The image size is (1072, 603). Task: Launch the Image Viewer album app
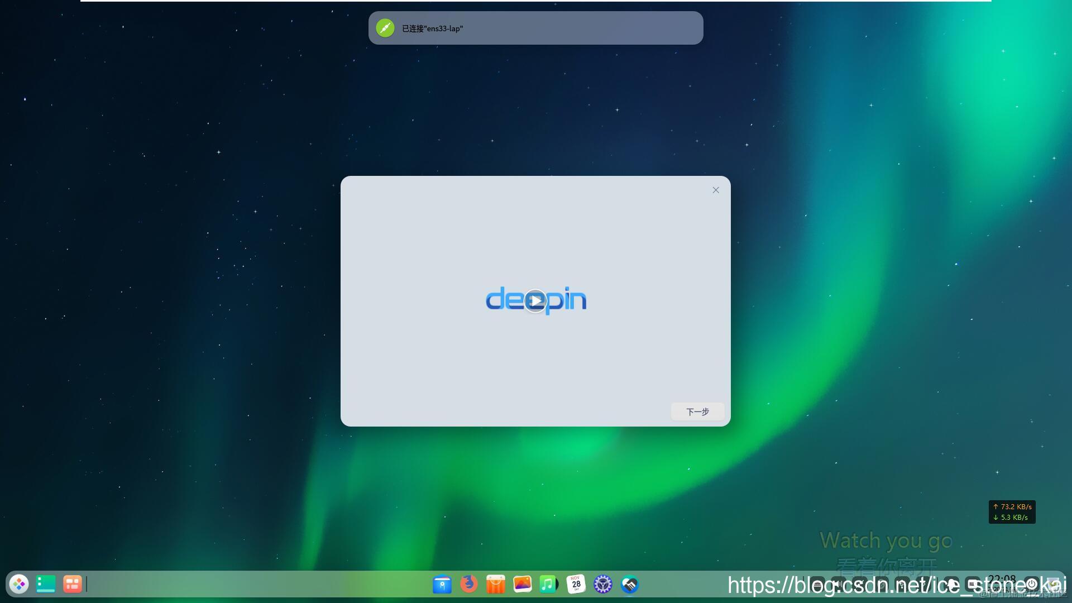click(x=522, y=584)
